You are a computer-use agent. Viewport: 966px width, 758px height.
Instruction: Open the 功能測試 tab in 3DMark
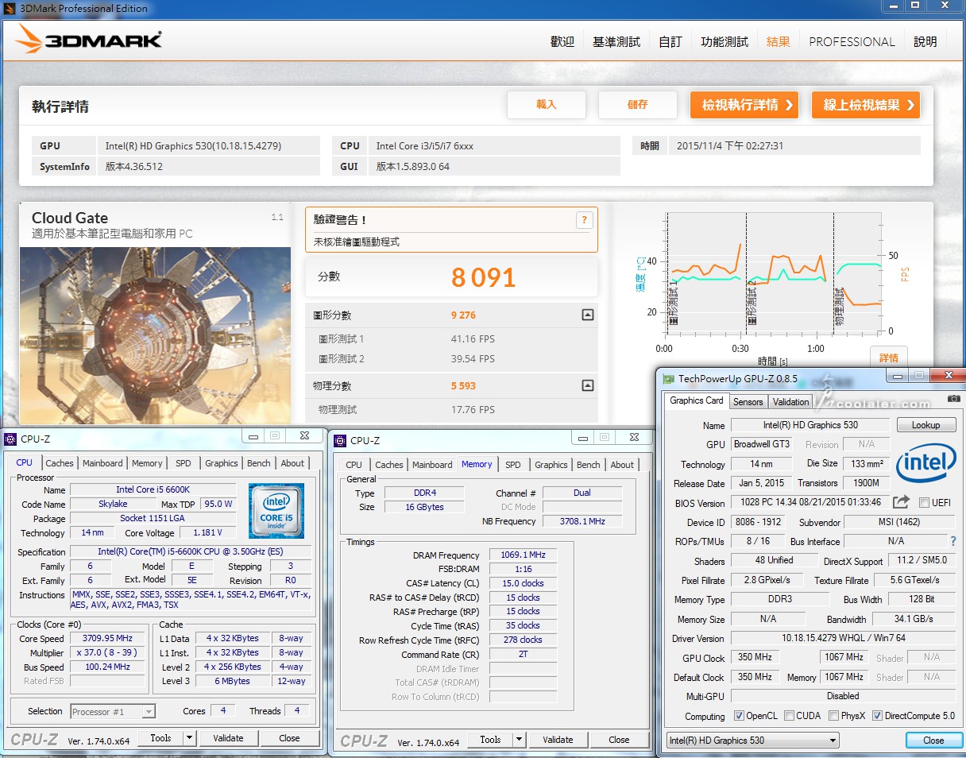(724, 41)
